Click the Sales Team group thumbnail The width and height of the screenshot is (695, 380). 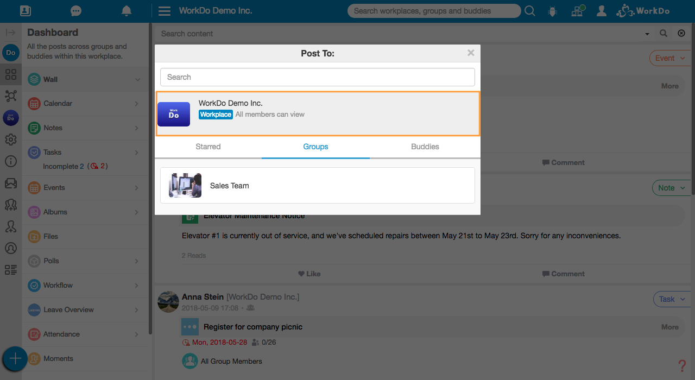185,186
